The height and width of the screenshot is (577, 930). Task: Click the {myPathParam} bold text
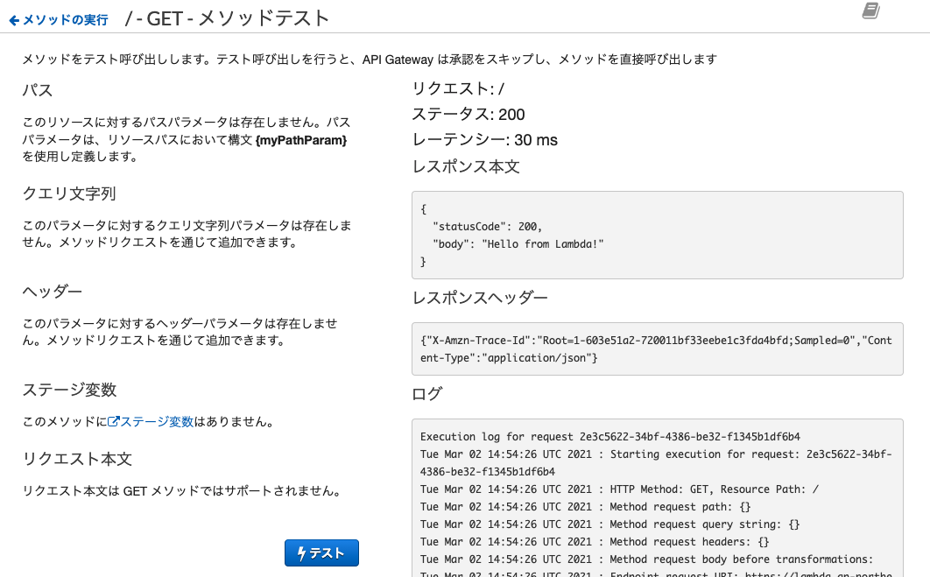point(301,141)
